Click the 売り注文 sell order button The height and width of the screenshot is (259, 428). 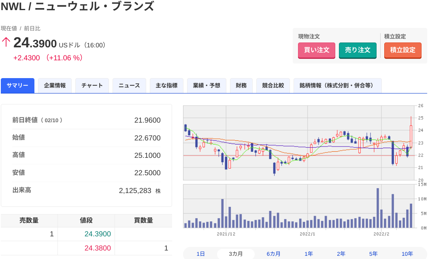pyautogui.click(x=358, y=50)
